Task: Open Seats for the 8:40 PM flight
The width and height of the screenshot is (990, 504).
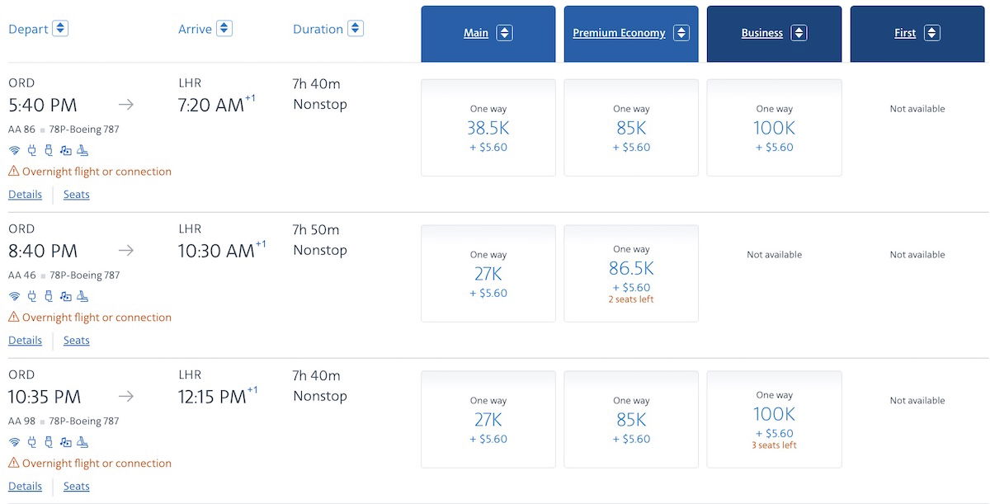Action: 76,341
